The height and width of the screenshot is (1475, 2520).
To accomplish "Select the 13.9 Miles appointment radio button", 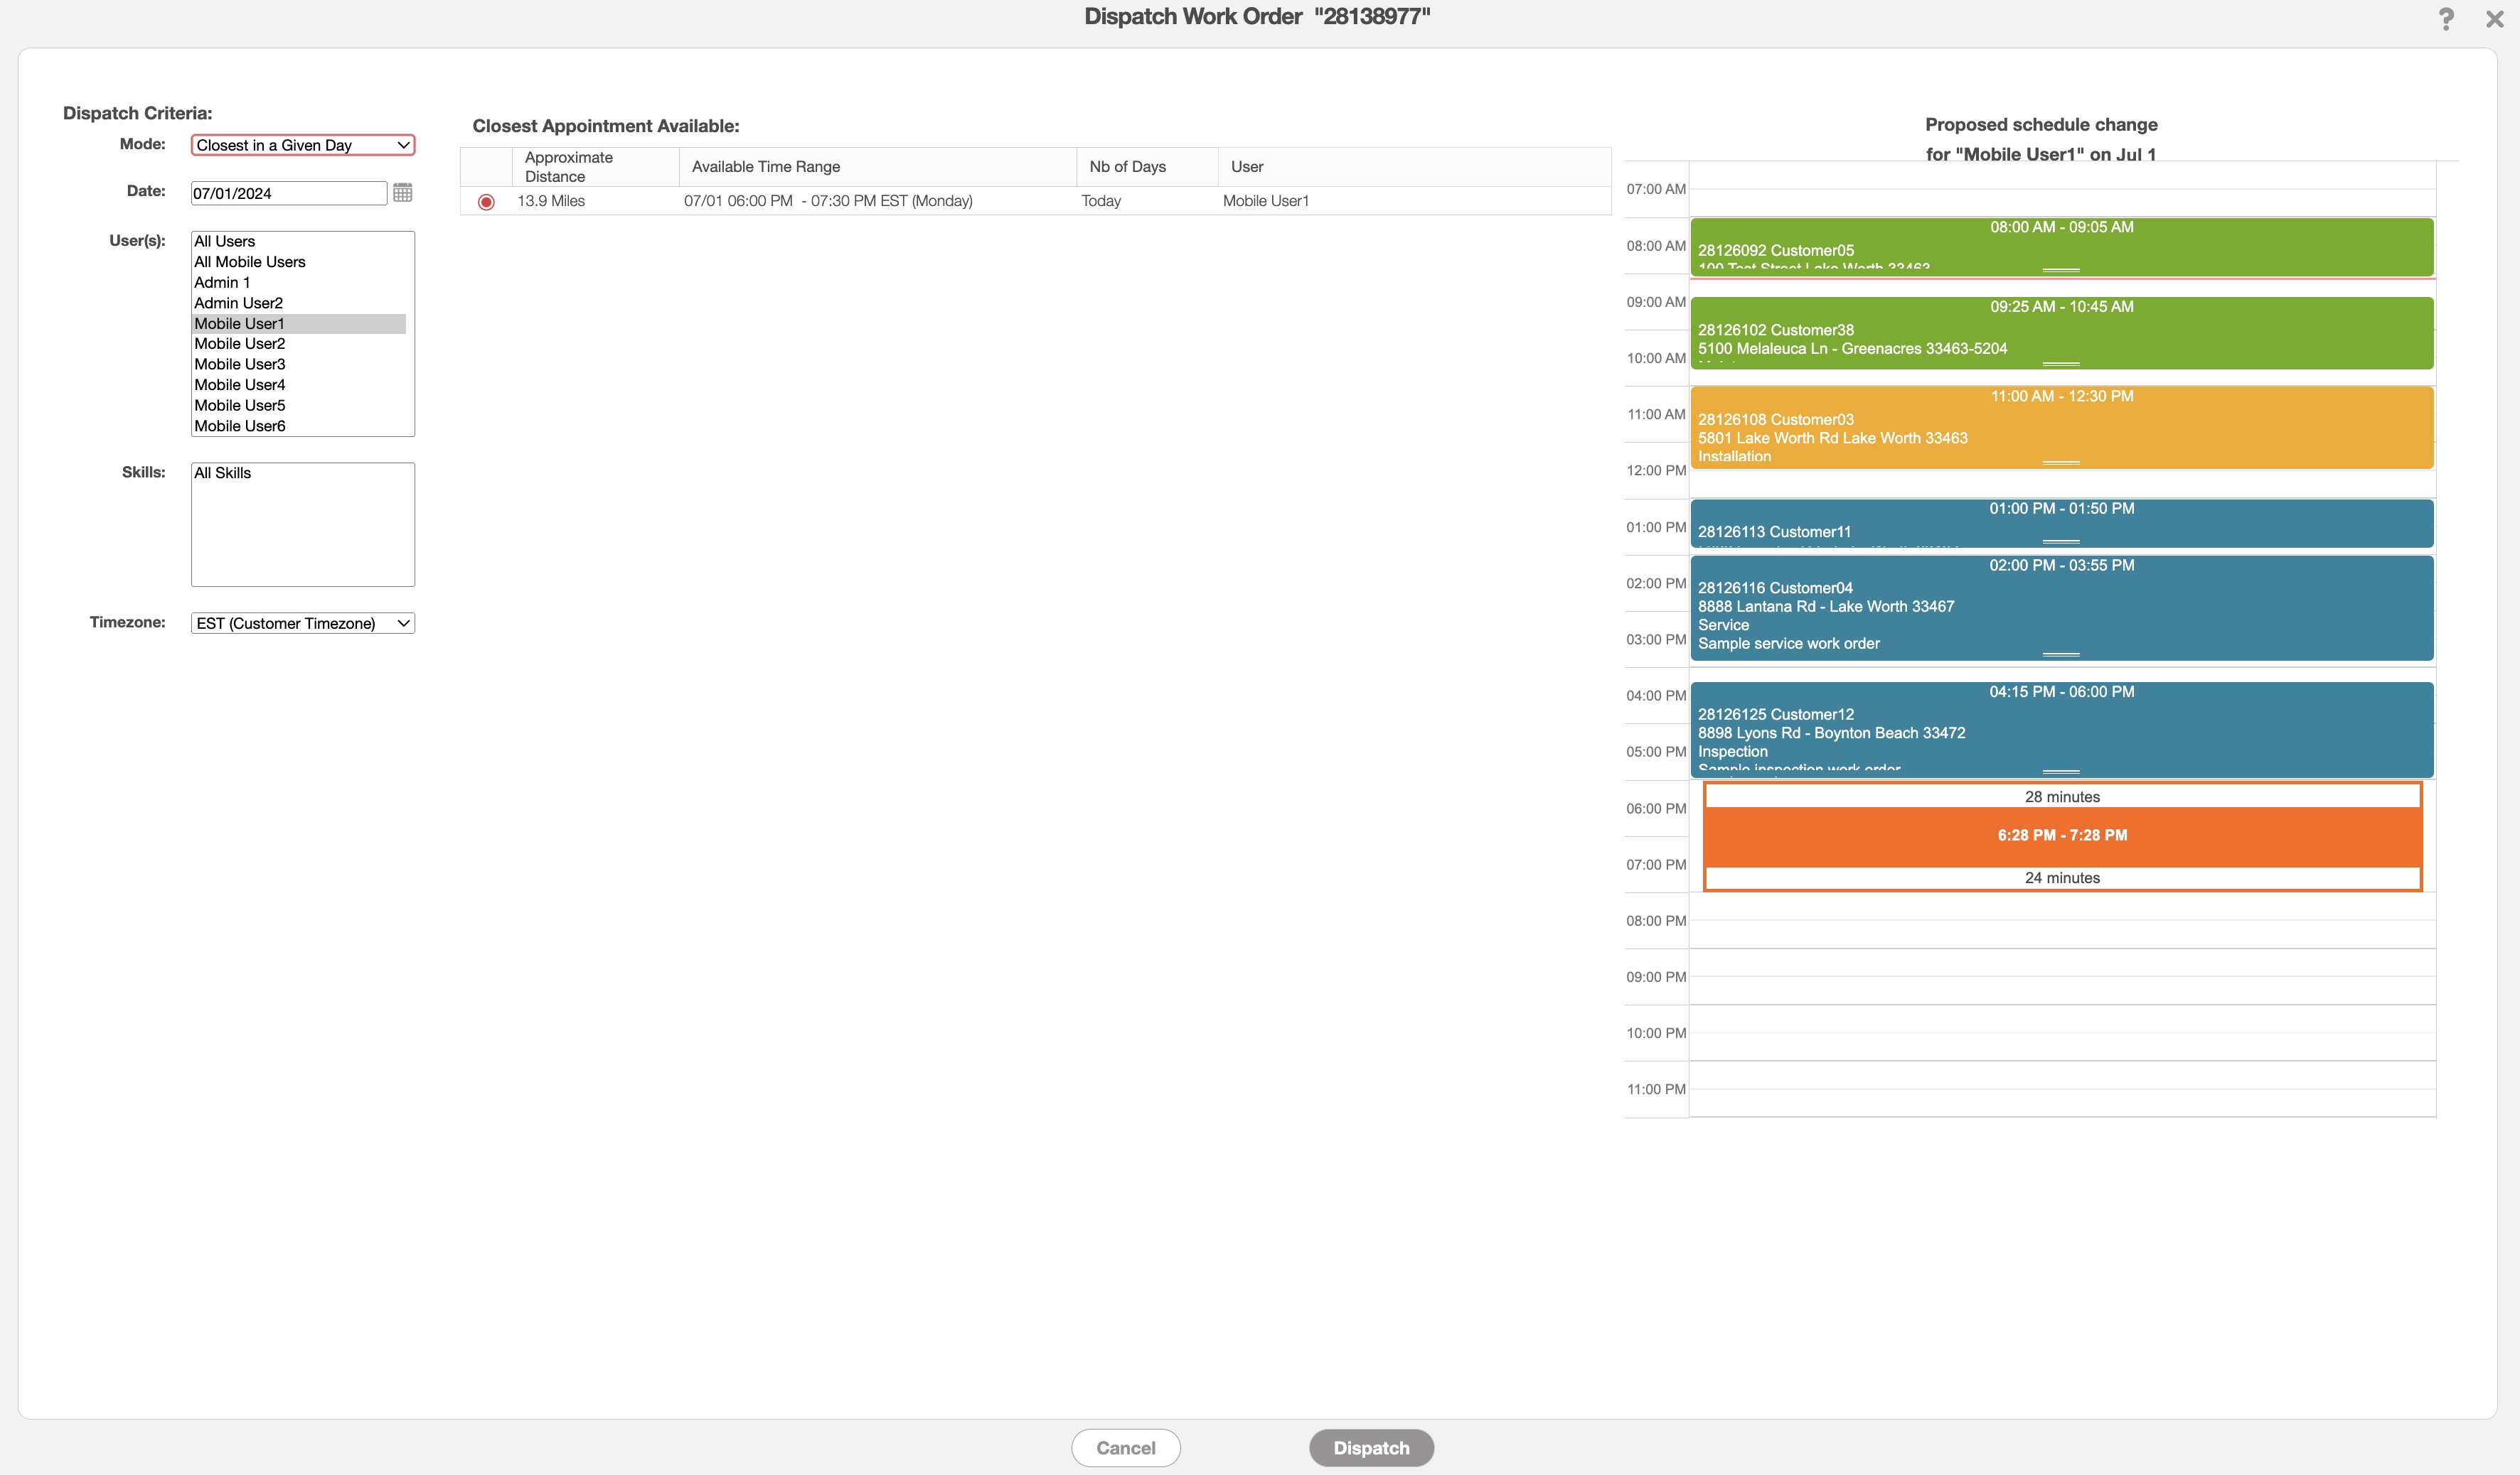I will 486,202.
